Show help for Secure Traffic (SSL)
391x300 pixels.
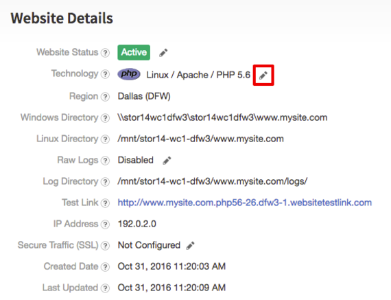tap(105, 246)
